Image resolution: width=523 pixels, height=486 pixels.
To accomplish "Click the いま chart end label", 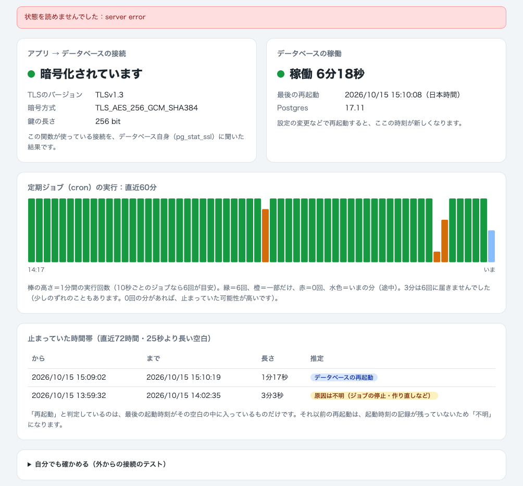I will 489,269.
